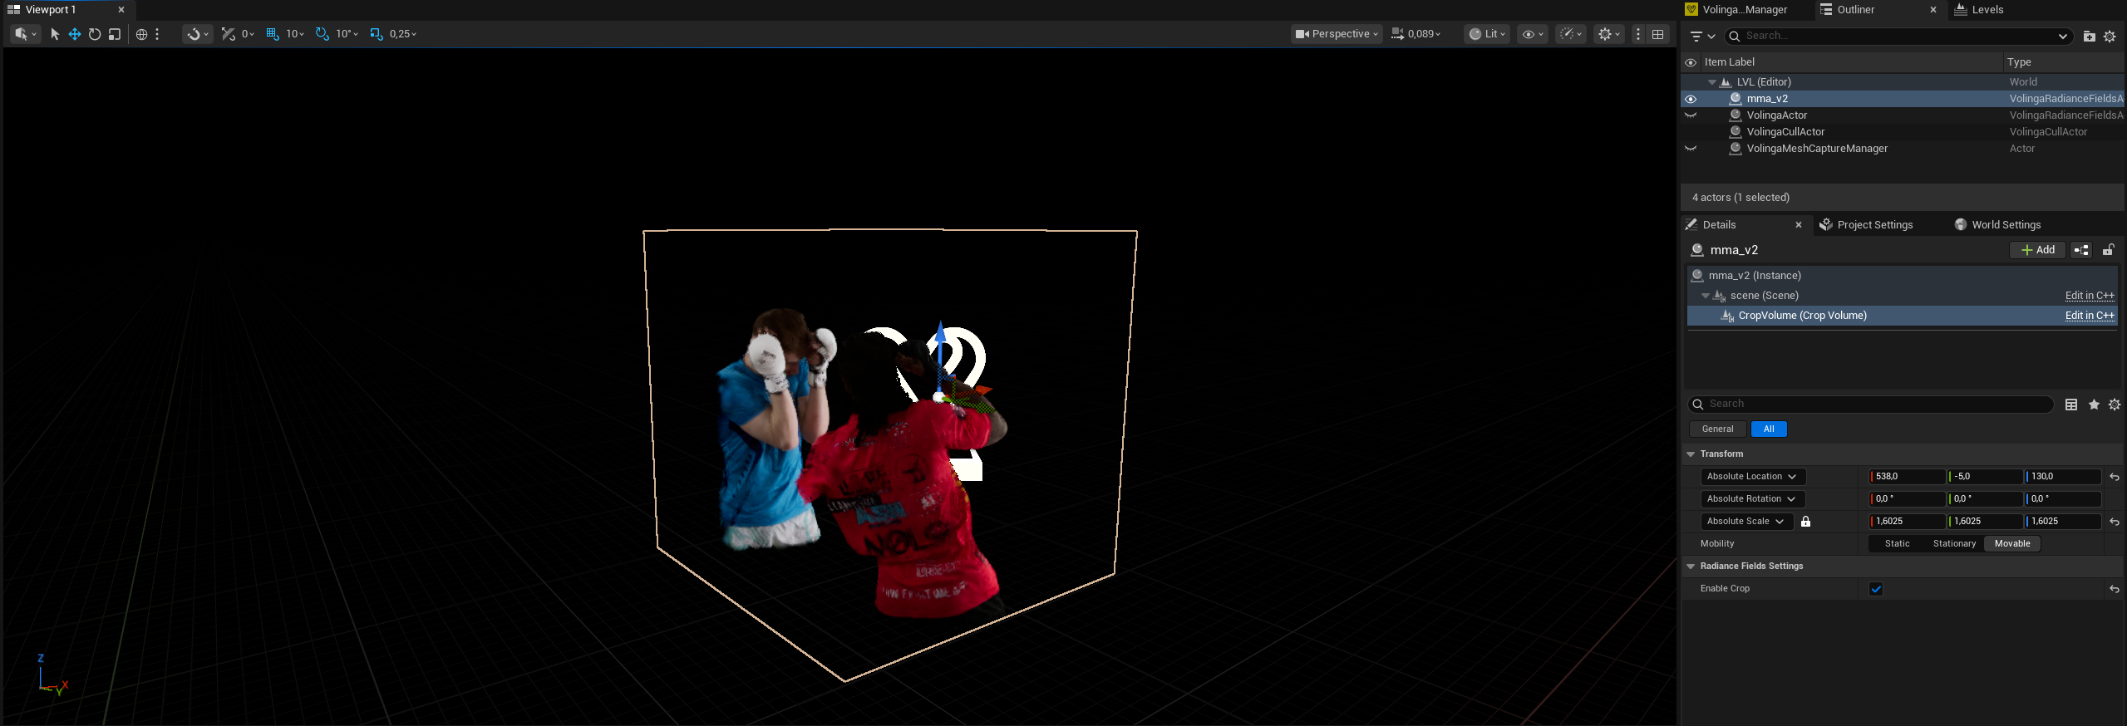
Task: Collapse the LVL (Editor) tree node
Action: click(x=1712, y=82)
